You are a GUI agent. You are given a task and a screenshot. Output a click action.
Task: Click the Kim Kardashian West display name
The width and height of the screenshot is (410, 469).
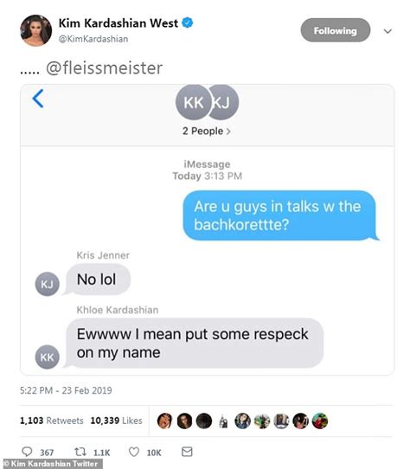(119, 23)
